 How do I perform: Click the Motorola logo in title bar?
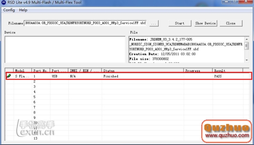point(3,2)
